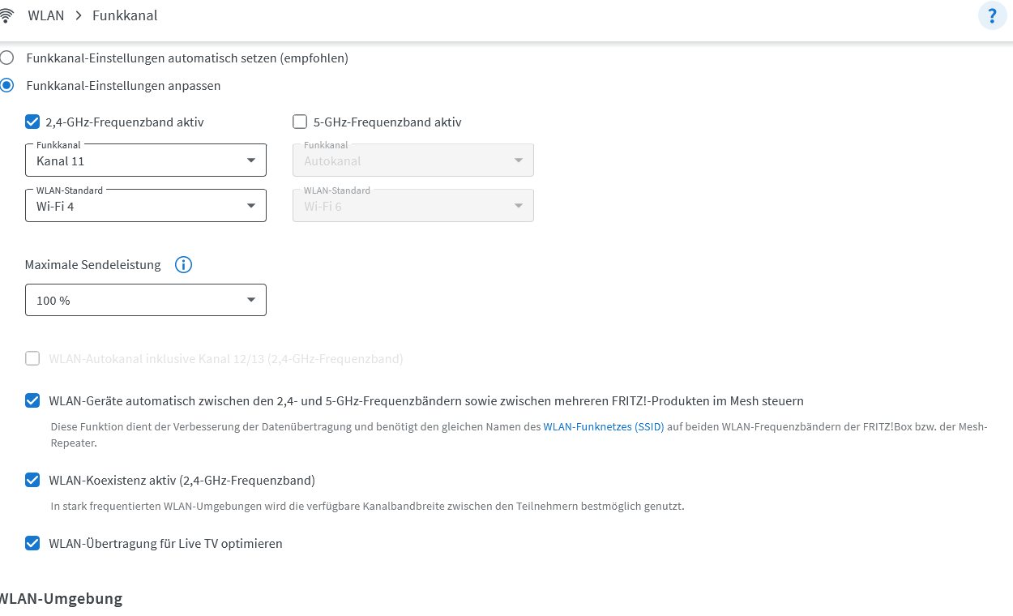Toggle Live TV optimization checkbox

coord(32,543)
